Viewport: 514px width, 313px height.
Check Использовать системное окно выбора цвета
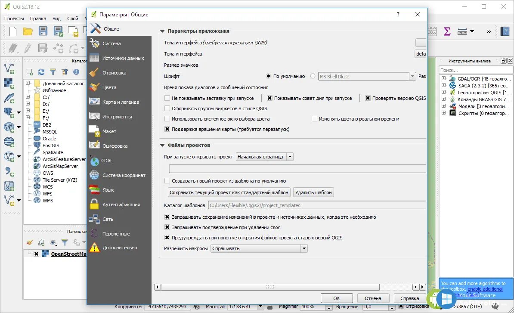pos(167,119)
